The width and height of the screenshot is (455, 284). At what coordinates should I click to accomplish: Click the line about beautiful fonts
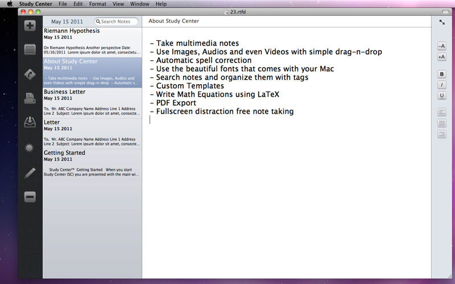click(x=242, y=69)
